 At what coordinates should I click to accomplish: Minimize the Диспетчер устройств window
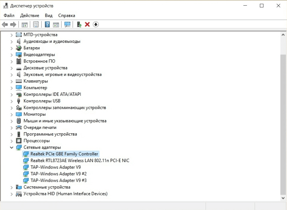245,6
